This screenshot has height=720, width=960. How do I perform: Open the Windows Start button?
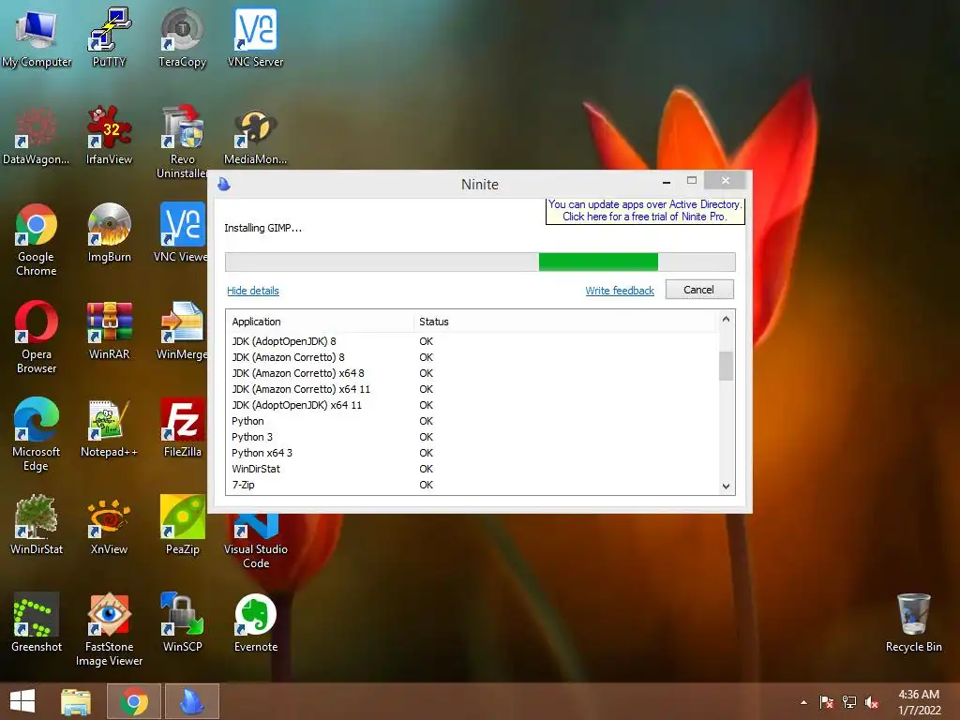click(x=22, y=701)
